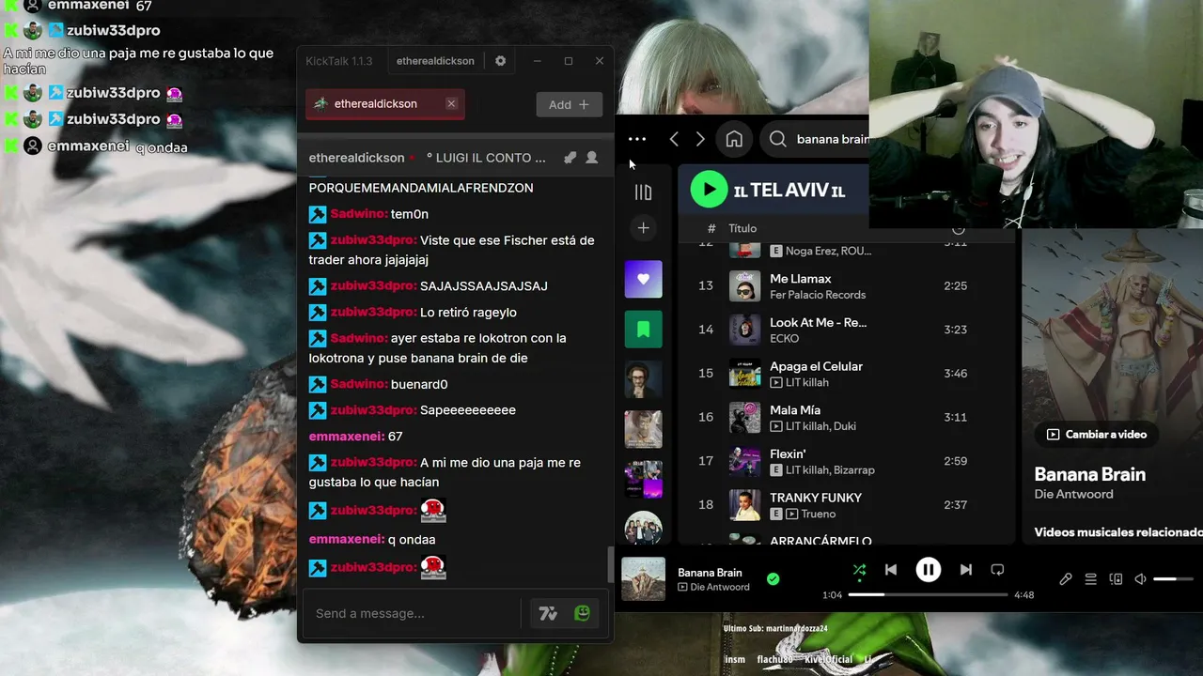Click the Spotify search field
Viewport: 1203px width, 676px height.
tap(814, 139)
